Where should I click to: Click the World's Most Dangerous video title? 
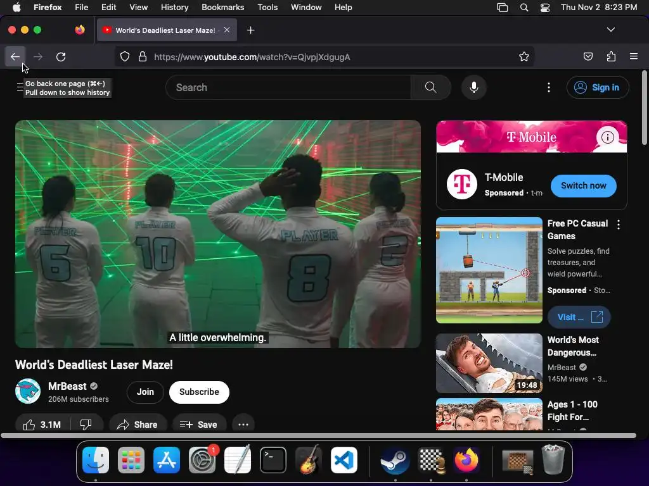573,346
